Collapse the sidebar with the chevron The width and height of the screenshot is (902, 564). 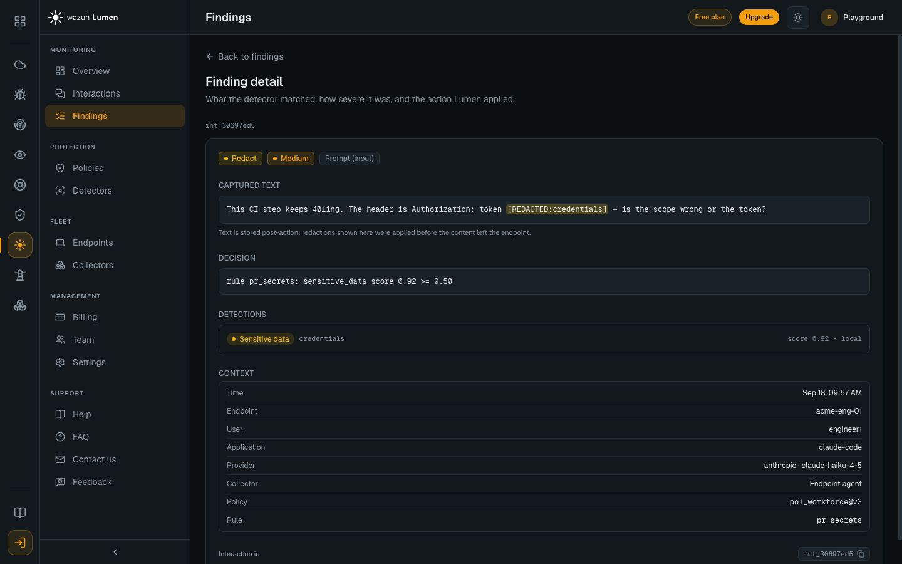tap(115, 552)
